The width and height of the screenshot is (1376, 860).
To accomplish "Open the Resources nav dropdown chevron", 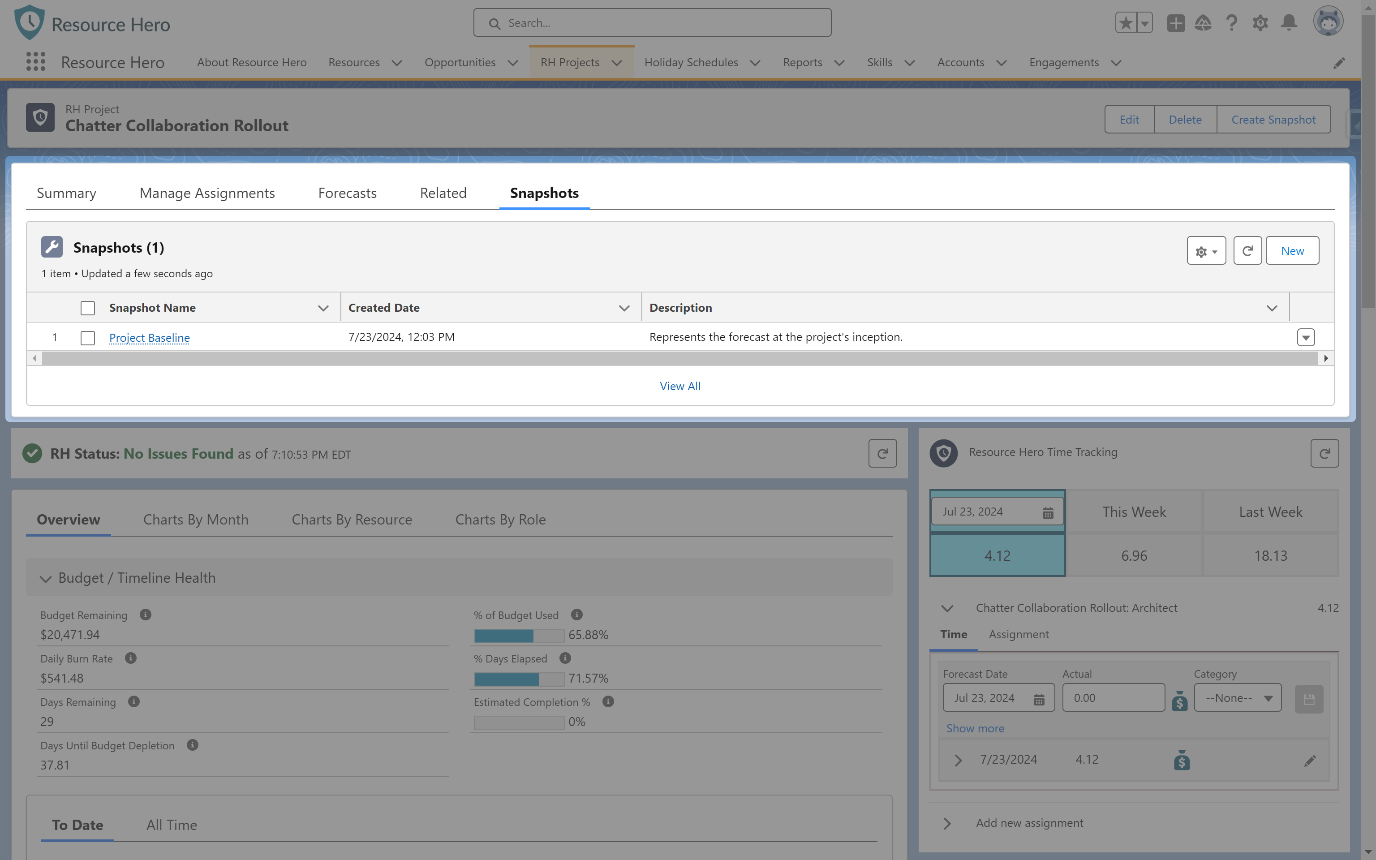I will (397, 63).
